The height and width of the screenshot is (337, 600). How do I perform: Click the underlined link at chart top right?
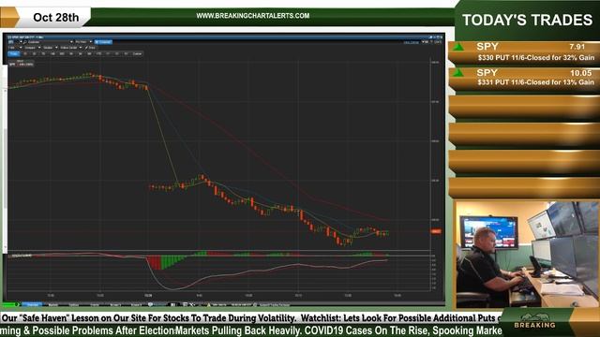411,42
